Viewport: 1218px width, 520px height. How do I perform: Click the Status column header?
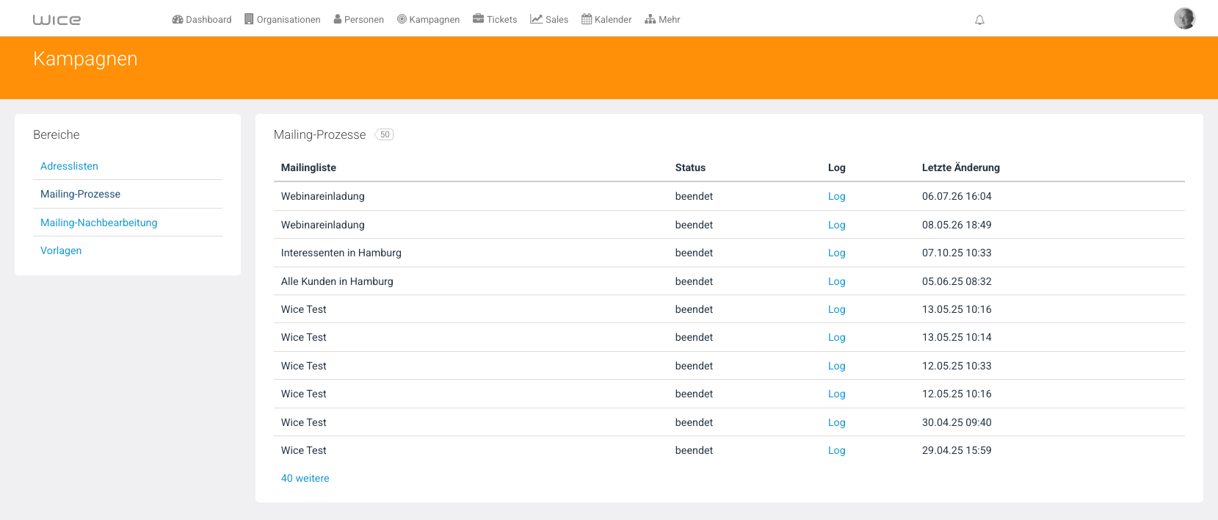tap(690, 167)
